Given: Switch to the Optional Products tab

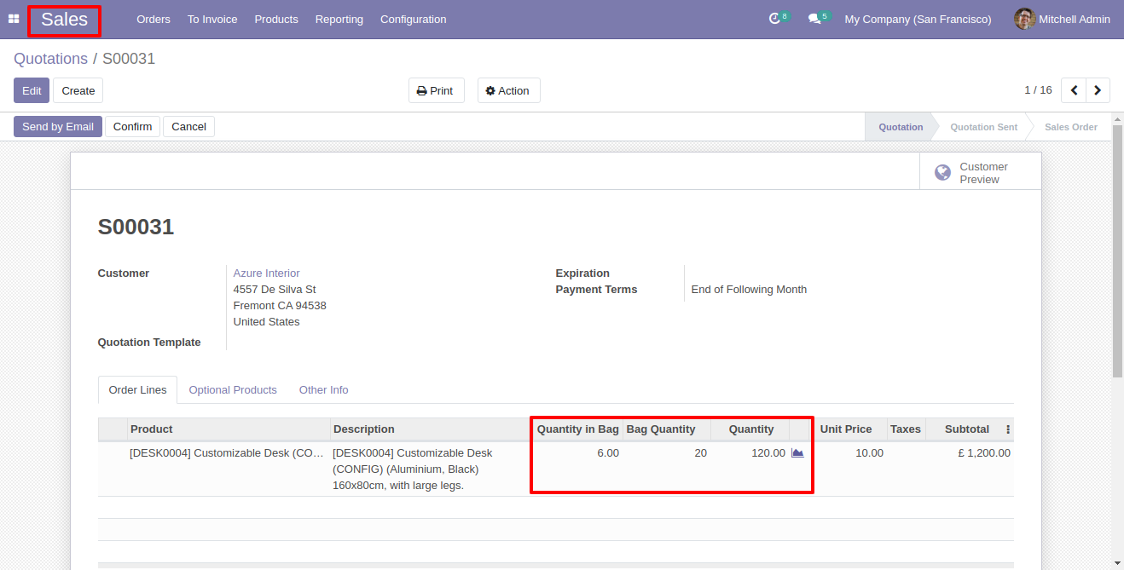Looking at the screenshot, I should [233, 390].
